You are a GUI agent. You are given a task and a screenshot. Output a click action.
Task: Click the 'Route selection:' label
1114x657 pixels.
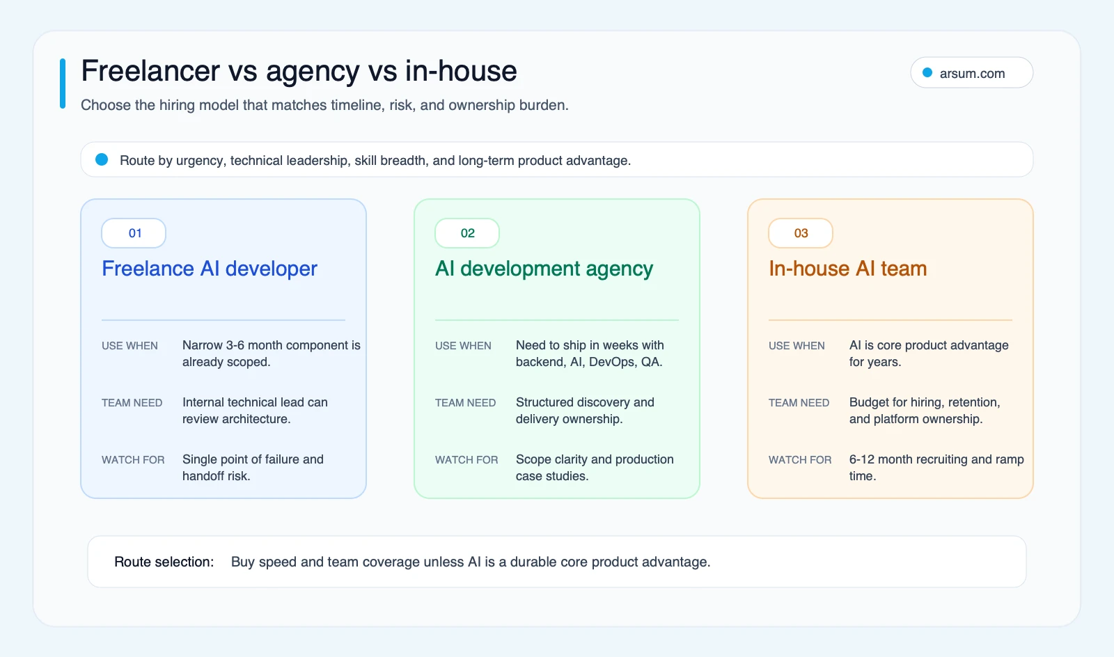[164, 562]
